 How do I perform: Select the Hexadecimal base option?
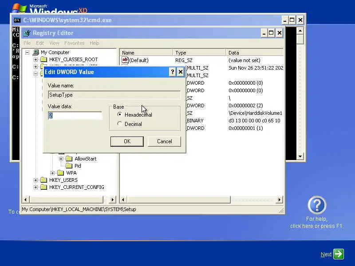click(119, 114)
